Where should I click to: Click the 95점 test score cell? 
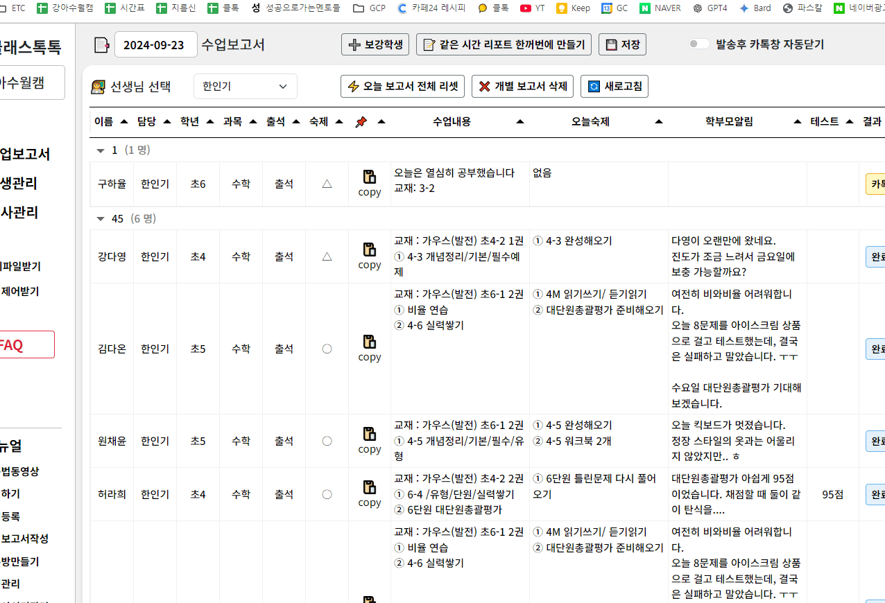point(833,494)
